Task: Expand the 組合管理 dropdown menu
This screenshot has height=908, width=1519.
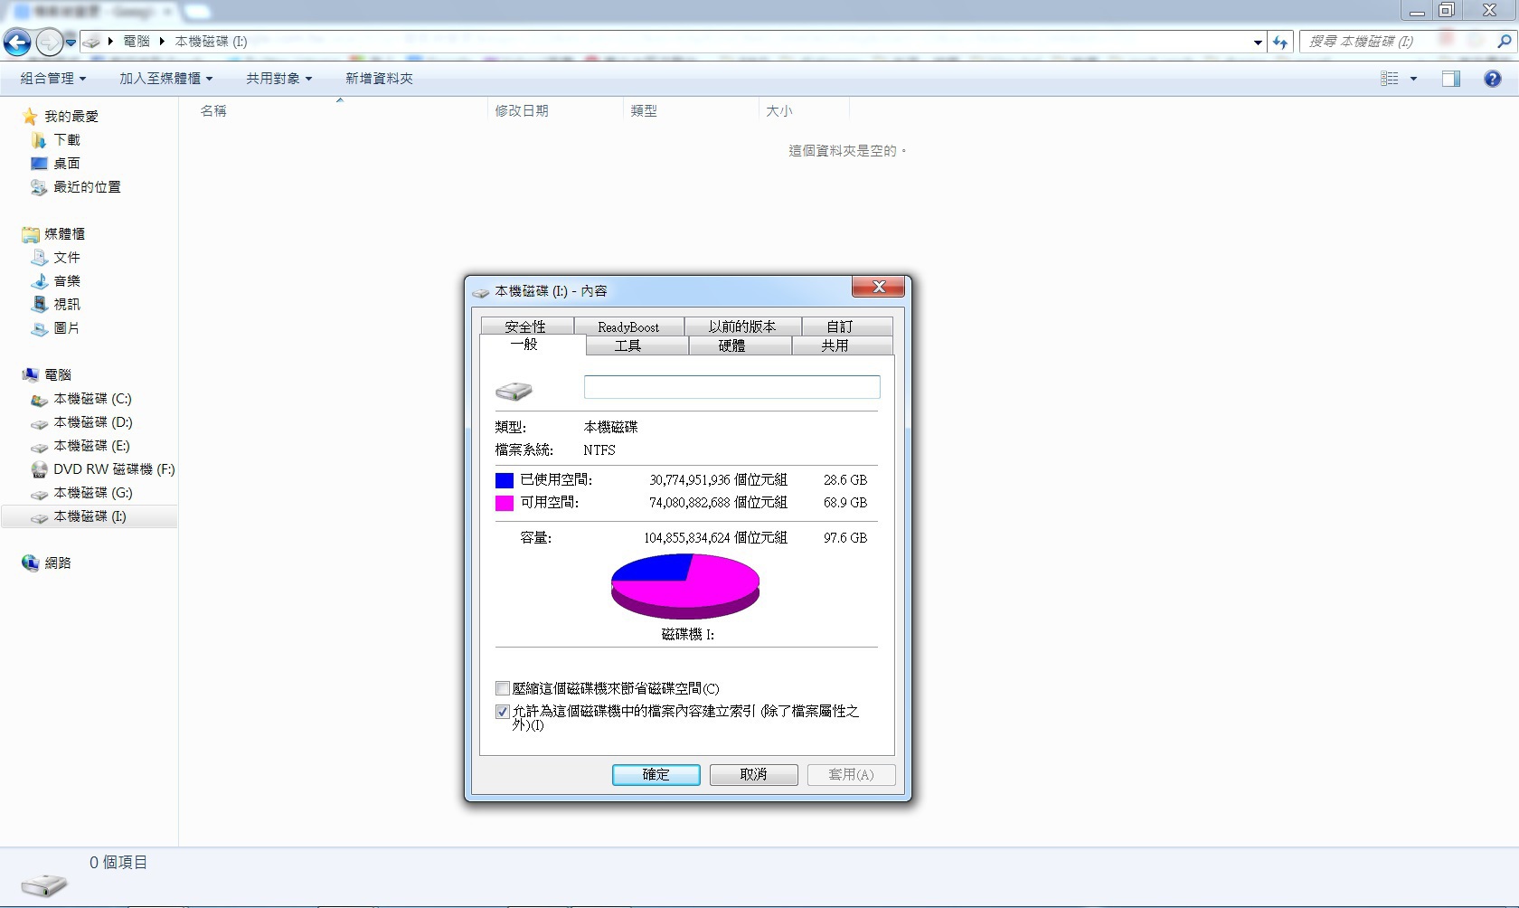Action: point(53,79)
